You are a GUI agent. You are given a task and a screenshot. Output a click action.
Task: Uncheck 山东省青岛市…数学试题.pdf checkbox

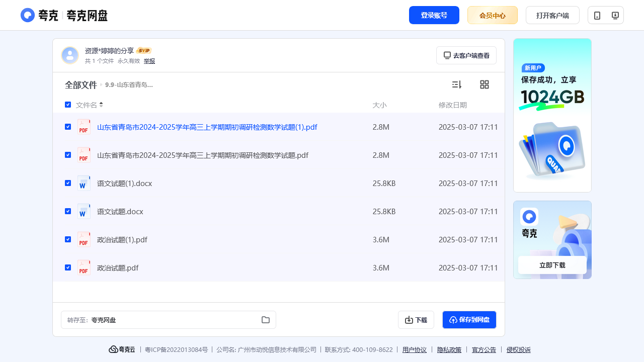coord(68,155)
